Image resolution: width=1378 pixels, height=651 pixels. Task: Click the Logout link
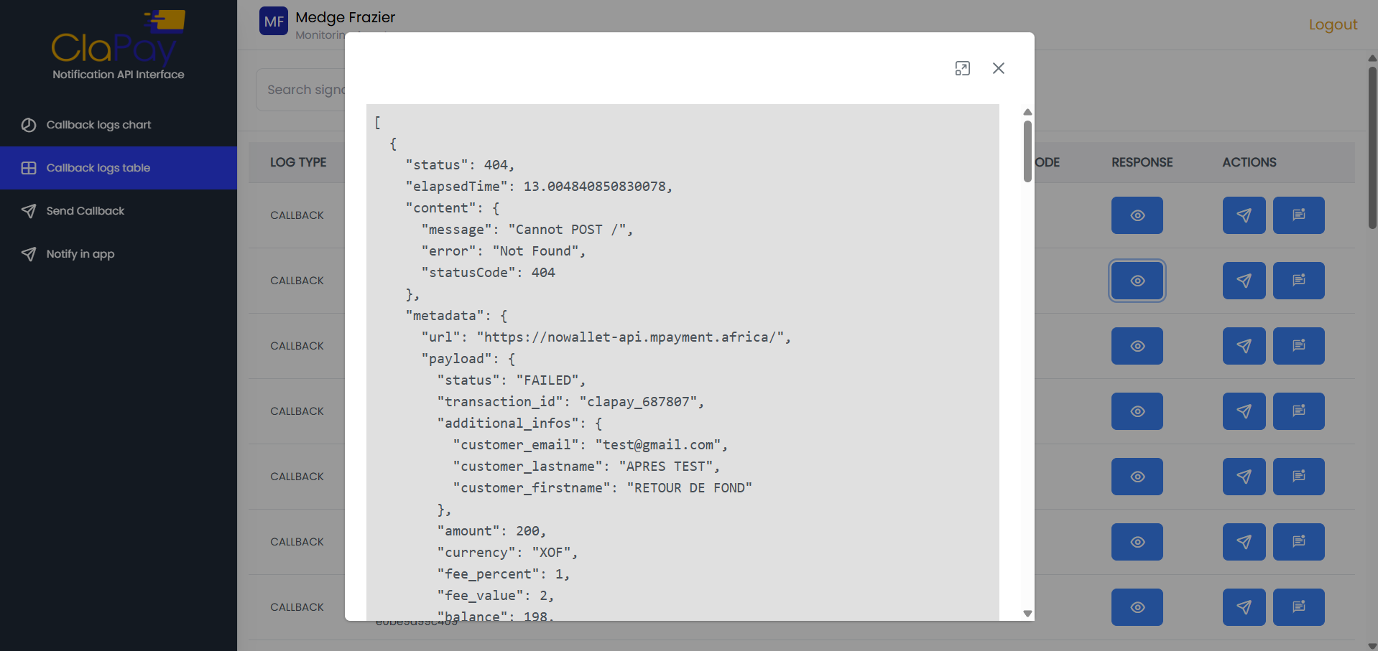pos(1333,24)
